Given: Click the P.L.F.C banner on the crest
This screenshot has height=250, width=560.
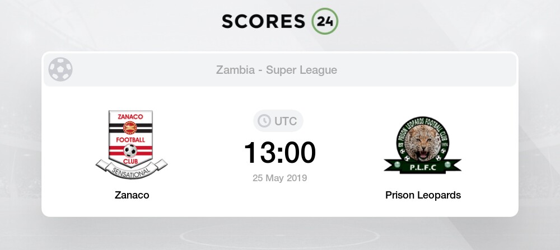Looking at the screenshot, I should tap(423, 166).
